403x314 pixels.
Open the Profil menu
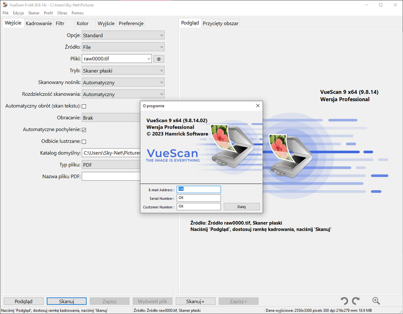(x=48, y=13)
